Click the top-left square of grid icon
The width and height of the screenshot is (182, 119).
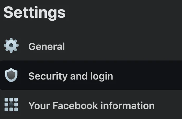pos(6,100)
